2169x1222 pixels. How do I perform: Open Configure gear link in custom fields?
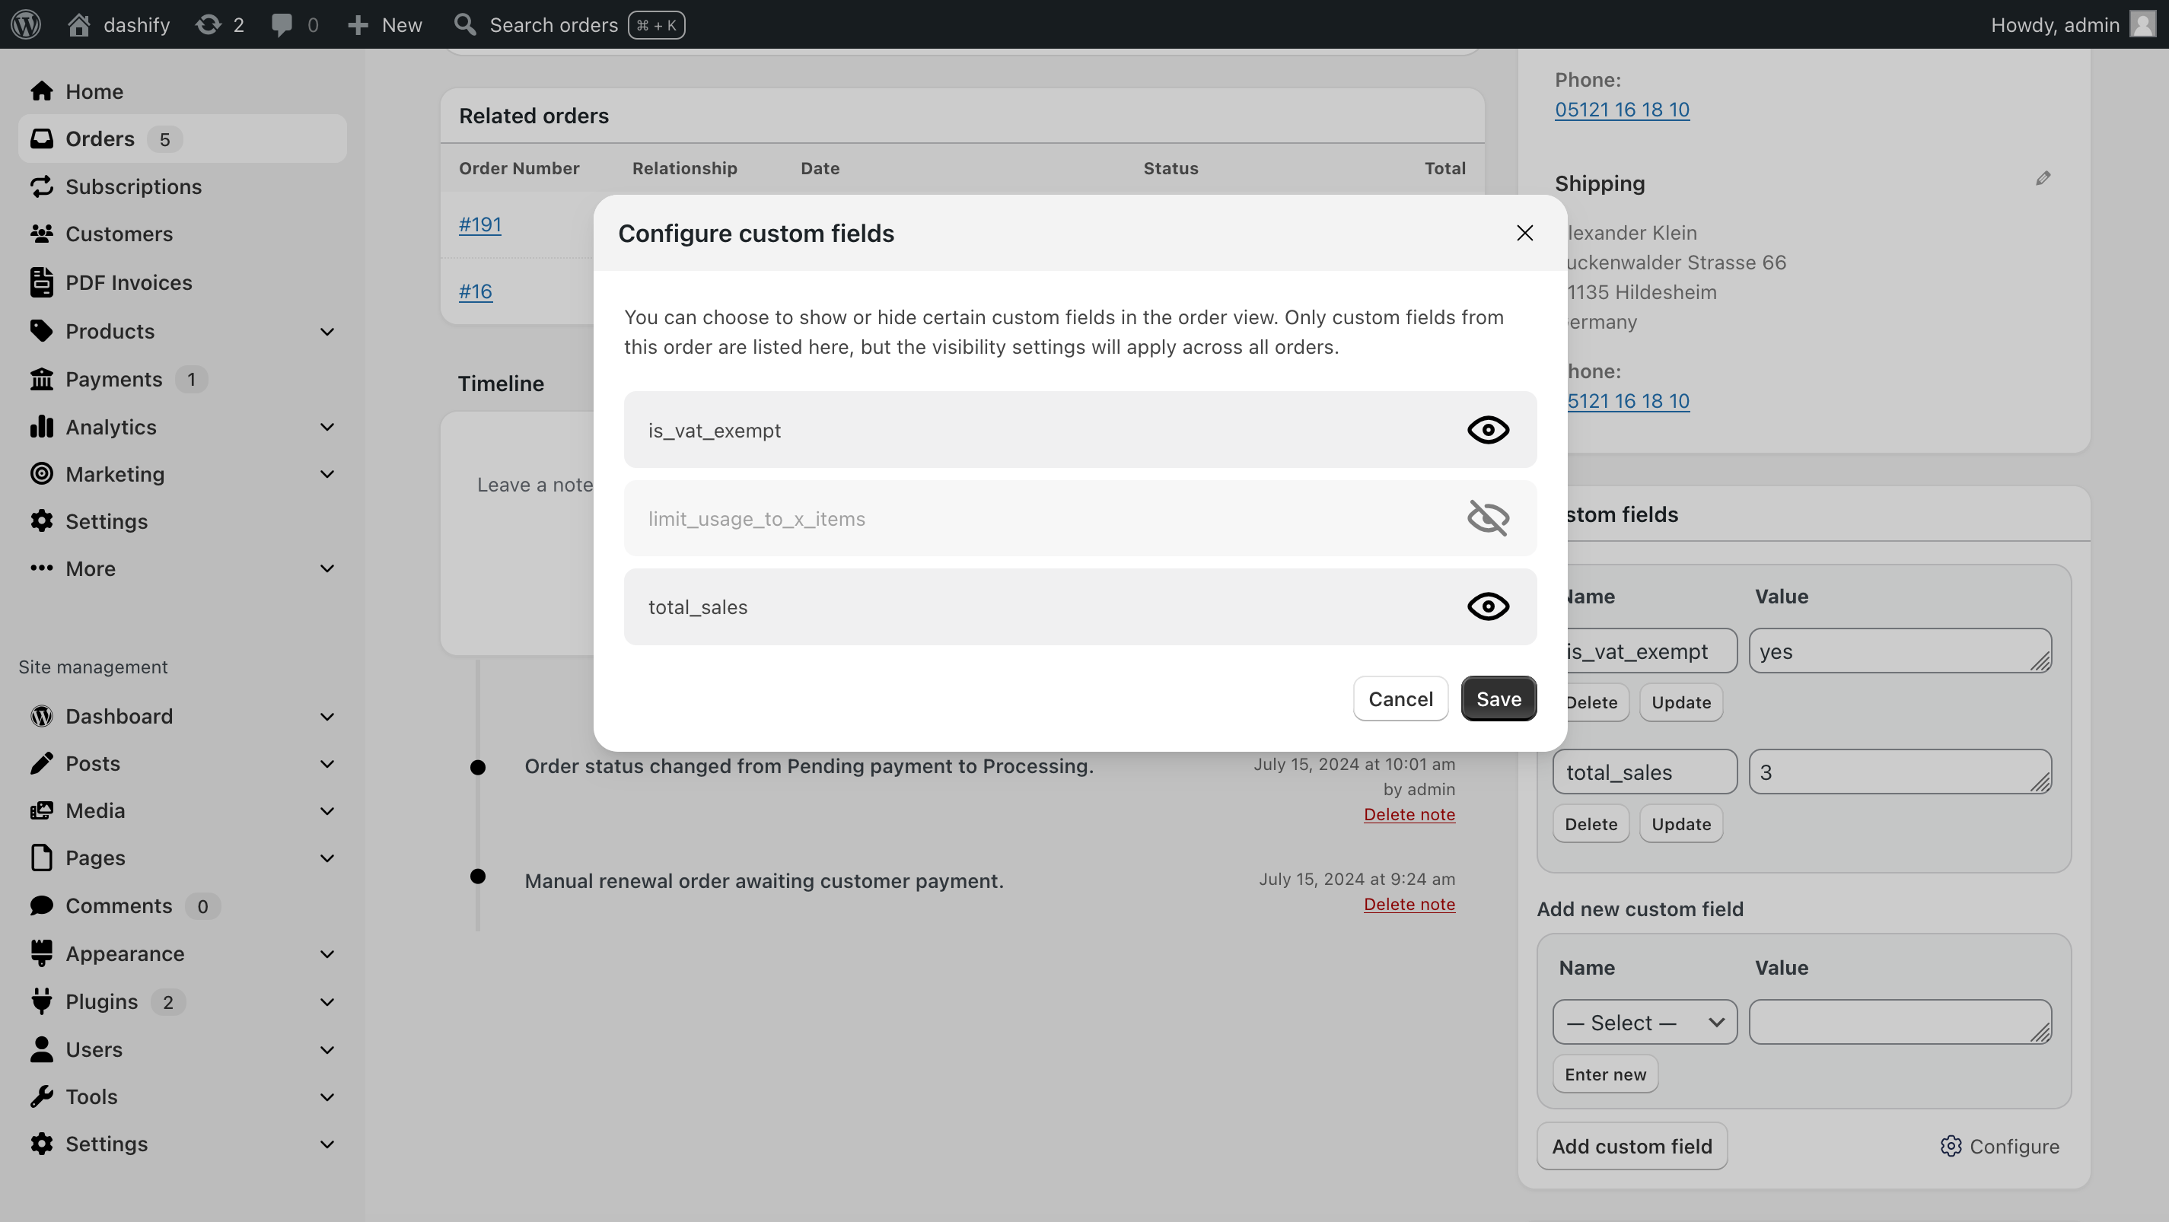(2000, 1146)
